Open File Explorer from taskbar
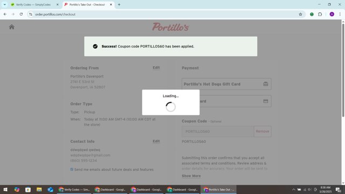 click(x=39, y=189)
